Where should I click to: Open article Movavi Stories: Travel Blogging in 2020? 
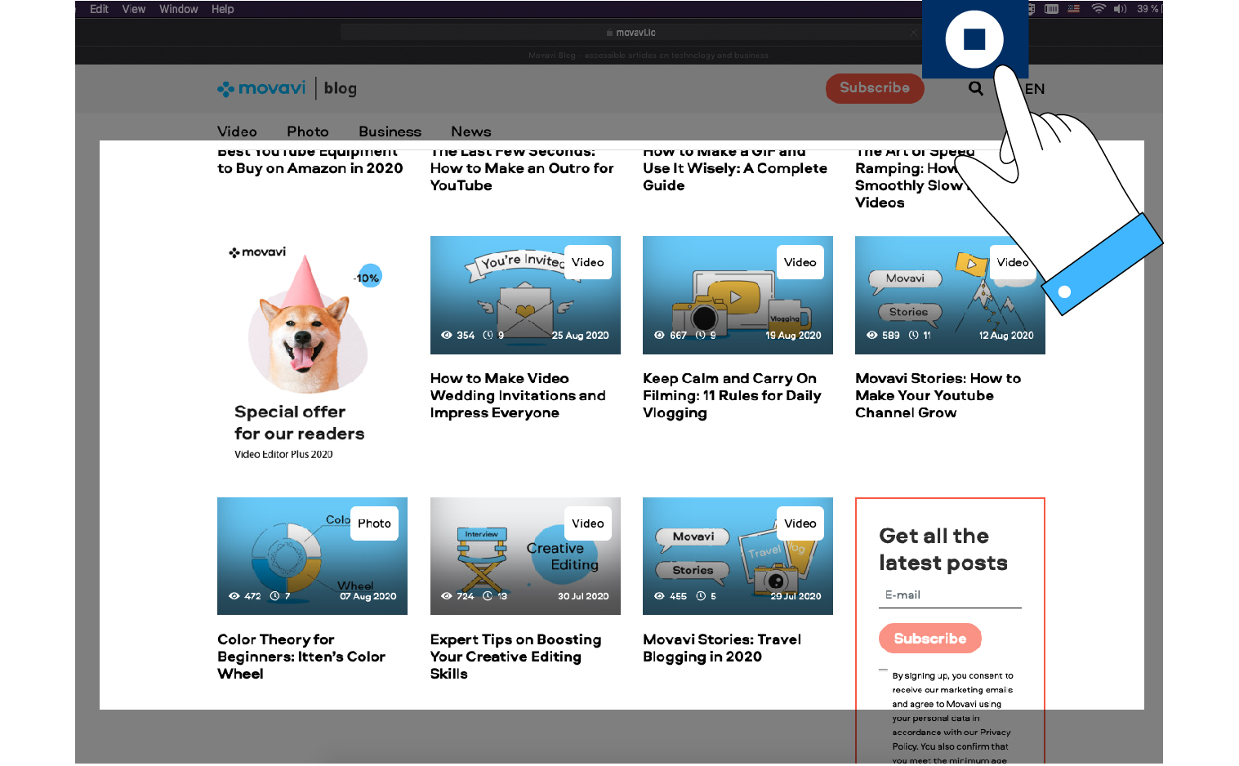pyautogui.click(x=722, y=648)
